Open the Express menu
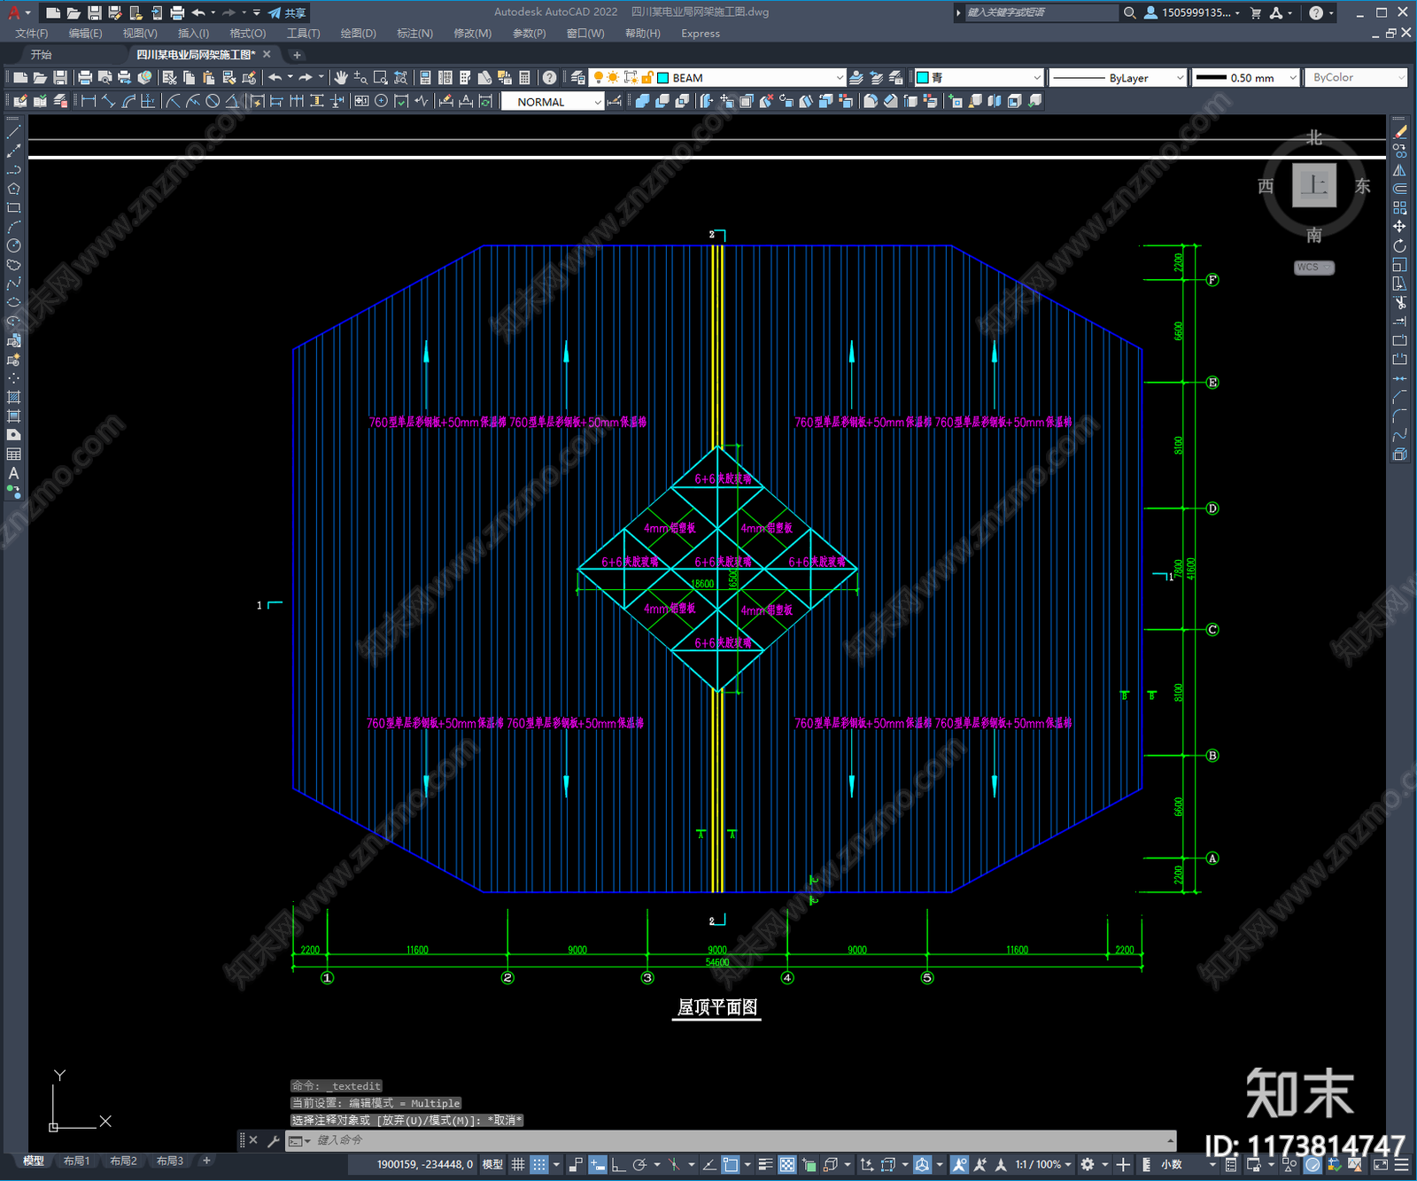 click(701, 34)
